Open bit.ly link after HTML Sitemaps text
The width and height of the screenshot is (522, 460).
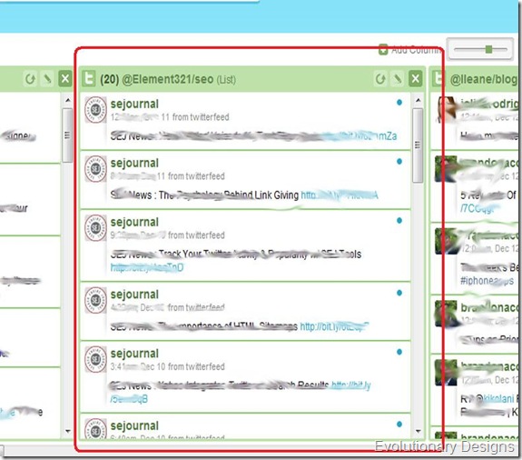click(x=335, y=326)
